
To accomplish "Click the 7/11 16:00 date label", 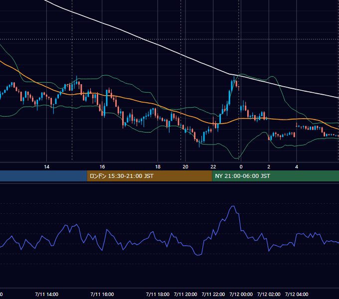I will coord(102,294).
